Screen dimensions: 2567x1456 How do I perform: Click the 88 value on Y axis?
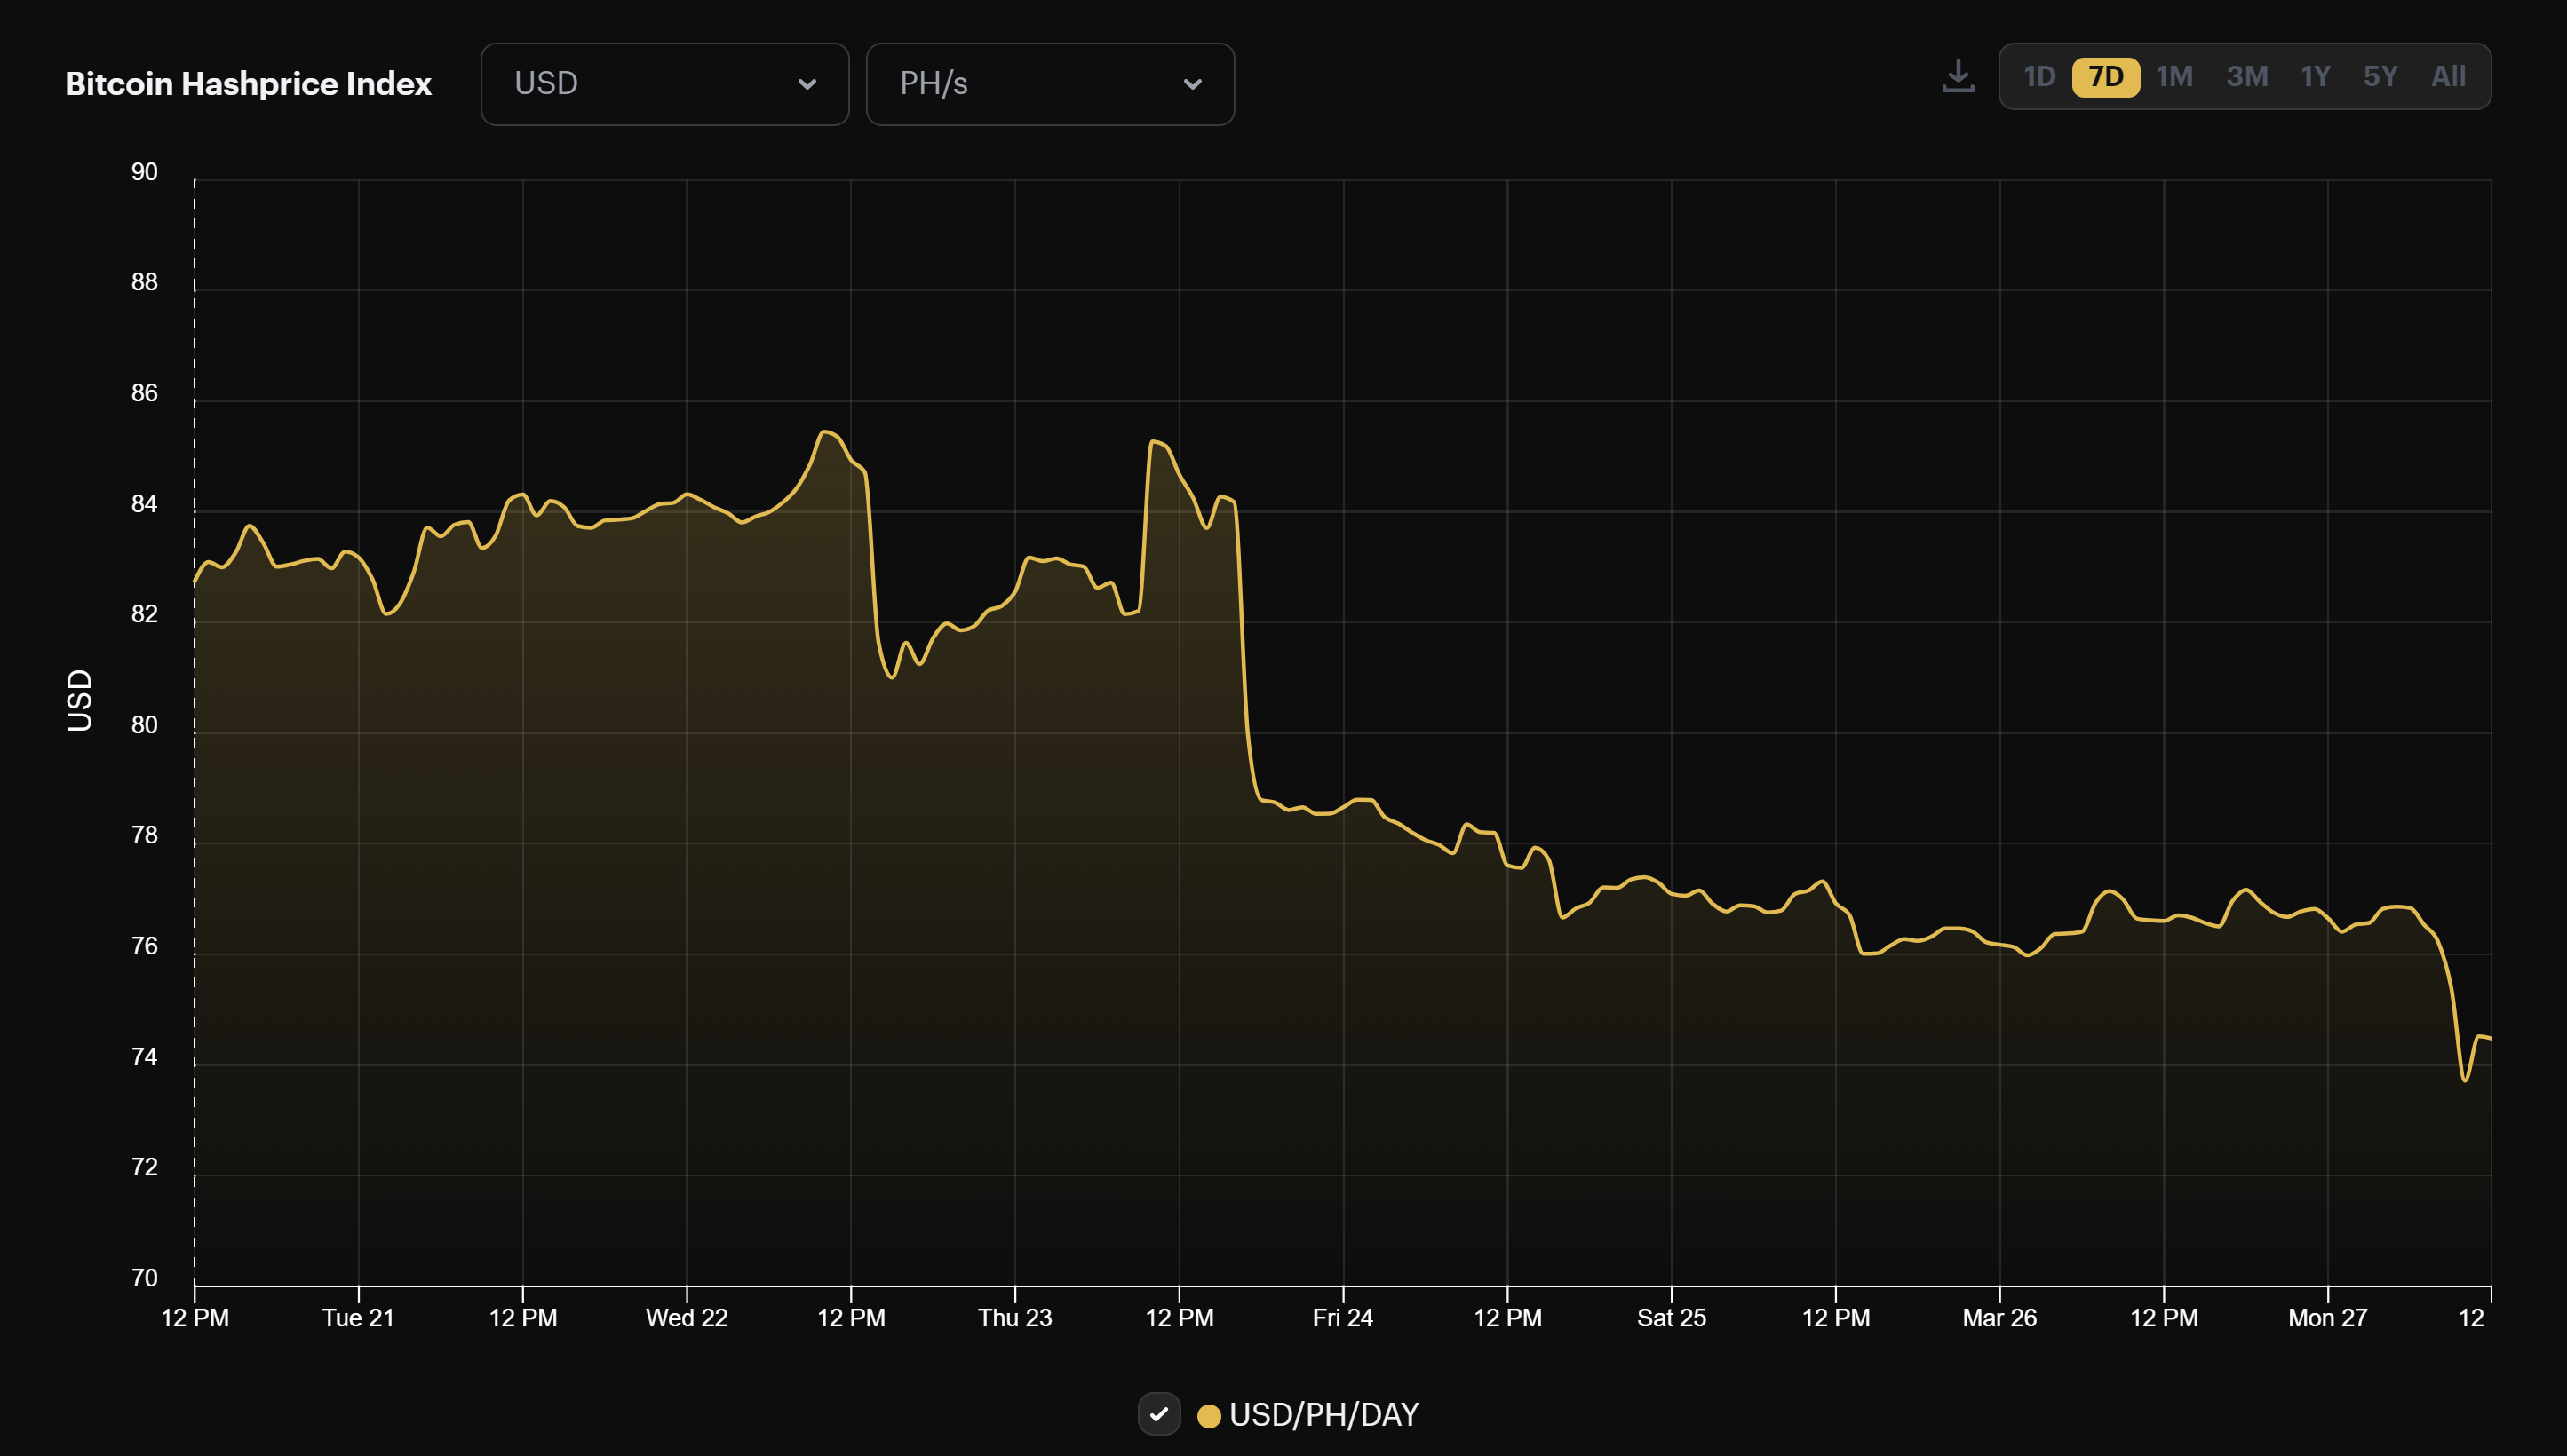pos(144,282)
